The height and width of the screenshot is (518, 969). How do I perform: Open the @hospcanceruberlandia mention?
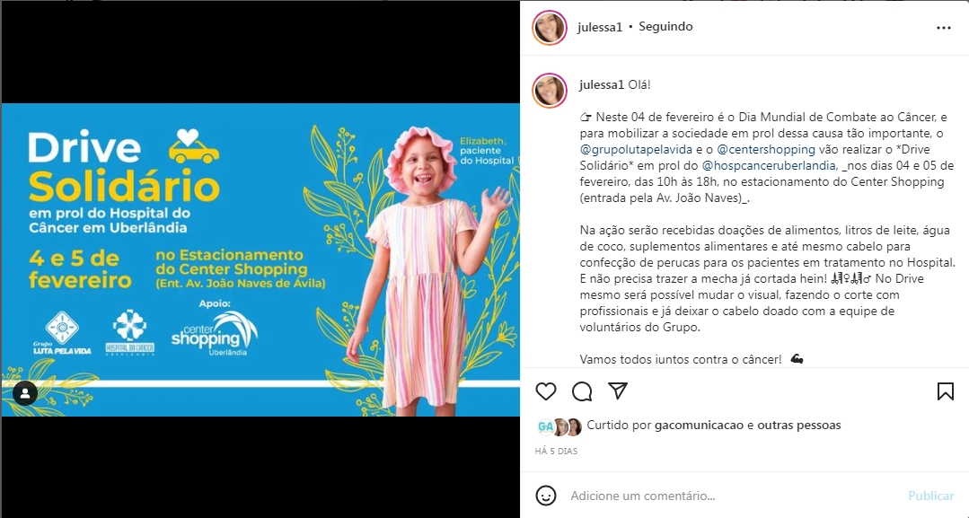click(770, 165)
